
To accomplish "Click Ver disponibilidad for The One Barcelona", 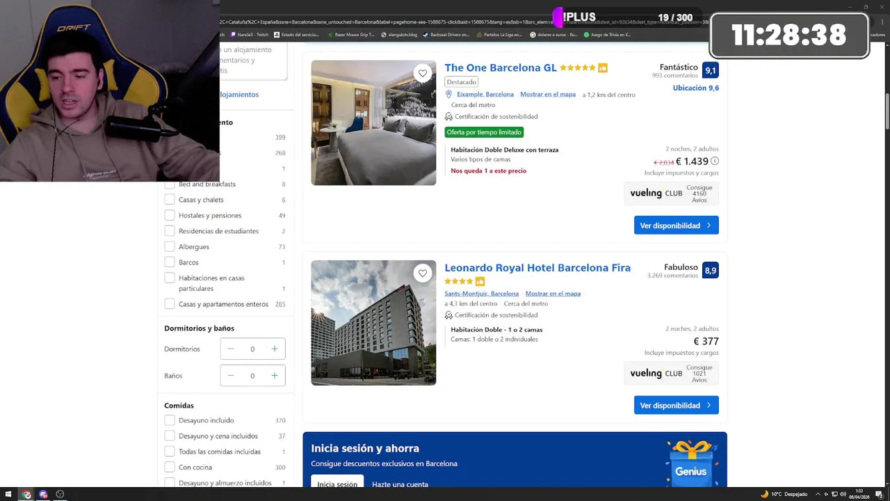I will (x=677, y=225).
